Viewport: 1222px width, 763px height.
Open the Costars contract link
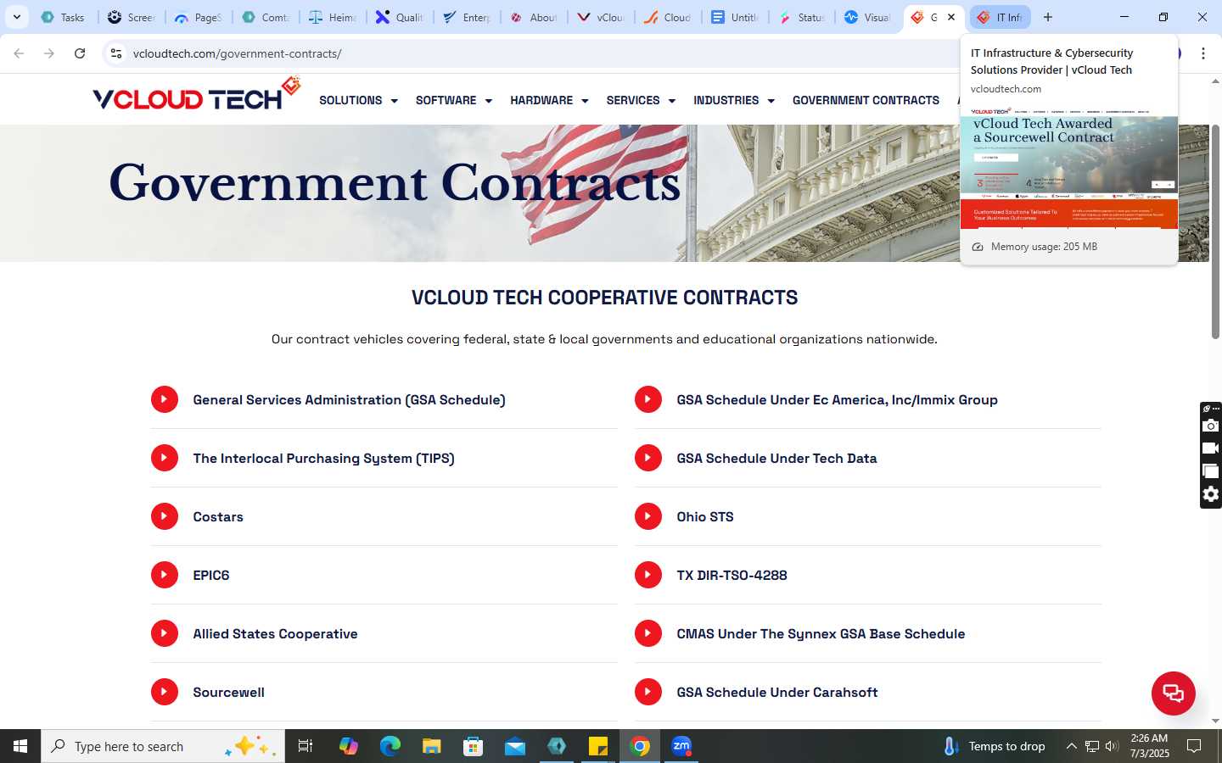(218, 516)
